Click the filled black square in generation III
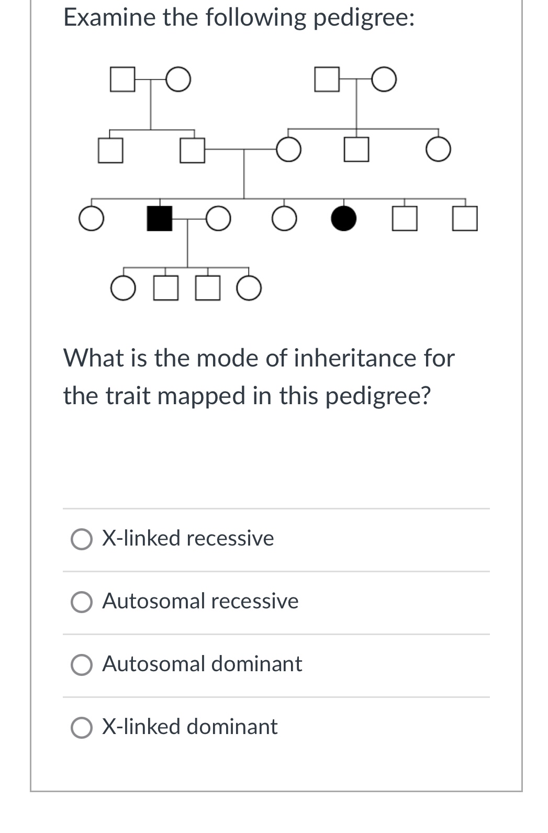 pos(160,219)
